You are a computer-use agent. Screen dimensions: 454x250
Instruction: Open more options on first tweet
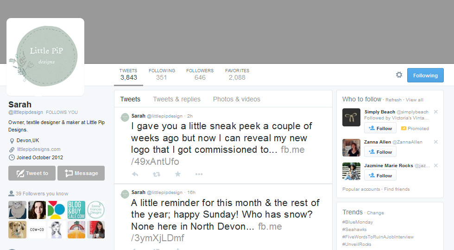(x=199, y=174)
